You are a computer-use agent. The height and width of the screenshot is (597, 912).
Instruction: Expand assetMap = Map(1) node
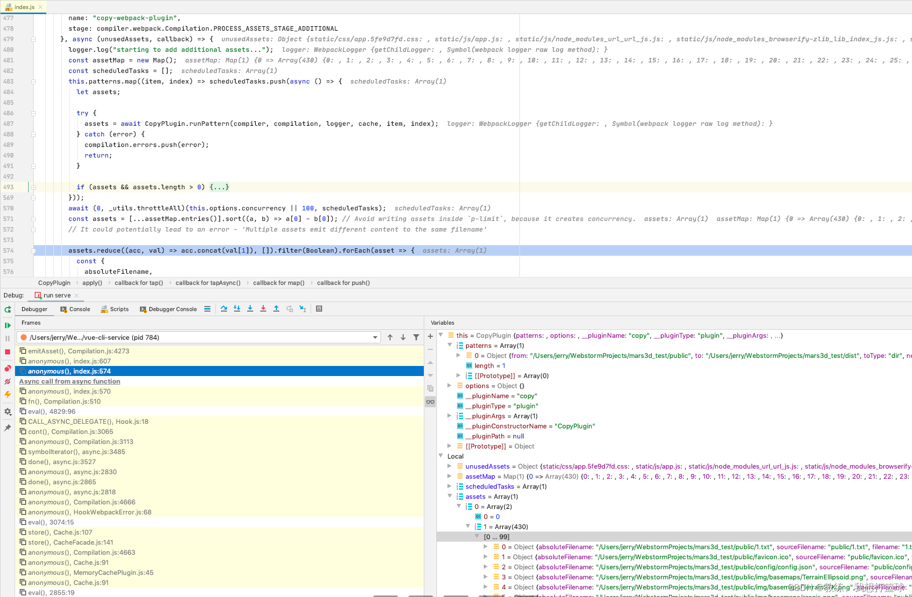(449, 476)
